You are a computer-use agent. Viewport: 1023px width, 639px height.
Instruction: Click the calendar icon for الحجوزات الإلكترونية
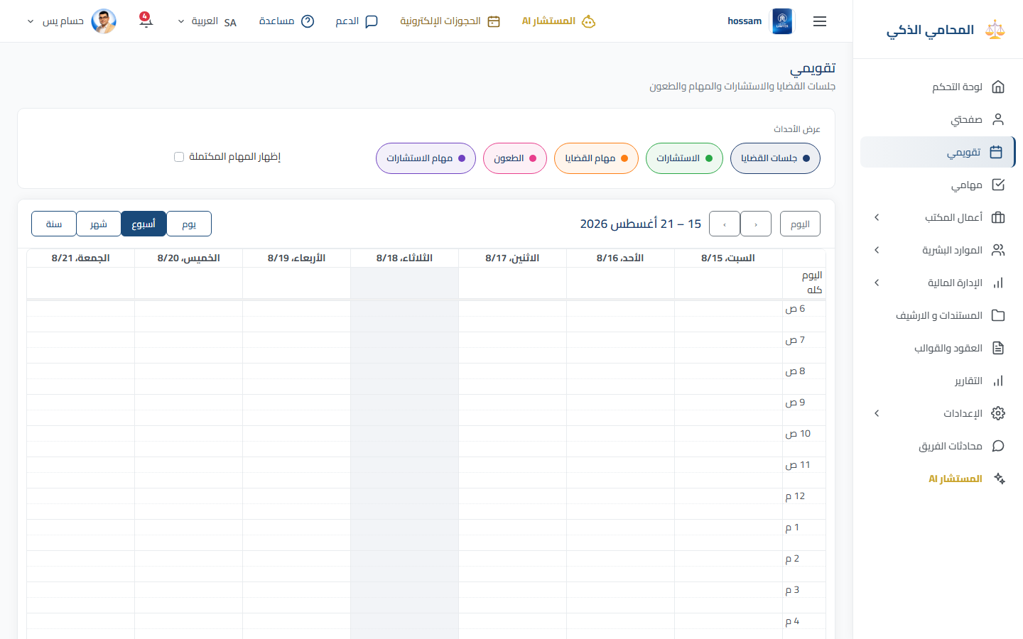pyautogui.click(x=494, y=21)
